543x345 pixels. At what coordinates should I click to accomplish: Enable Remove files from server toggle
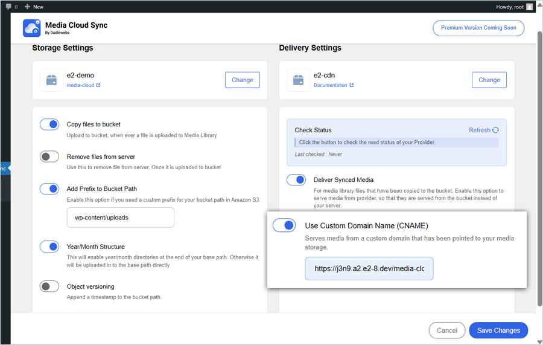point(49,157)
